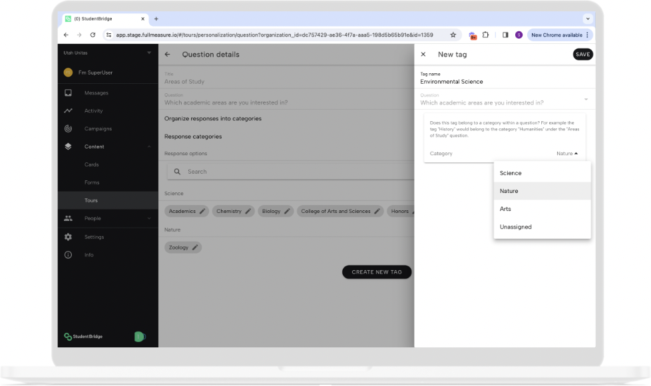
Task: Expand the People section chevron
Action: pyautogui.click(x=149, y=218)
